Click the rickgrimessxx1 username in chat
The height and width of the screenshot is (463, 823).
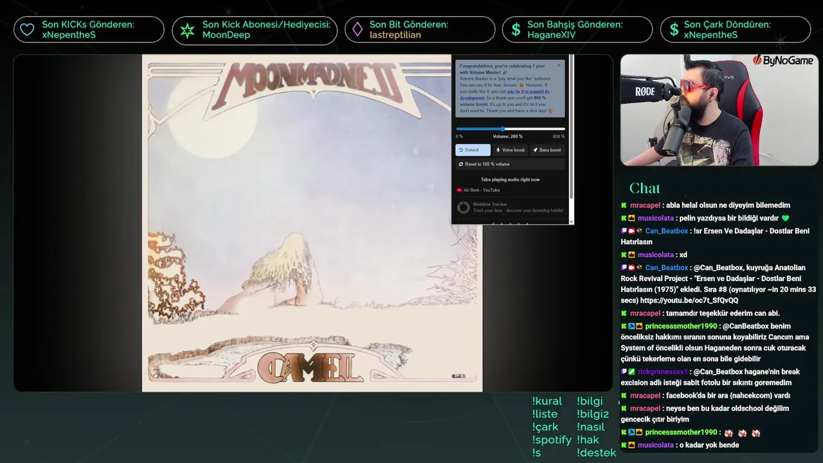point(662,372)
